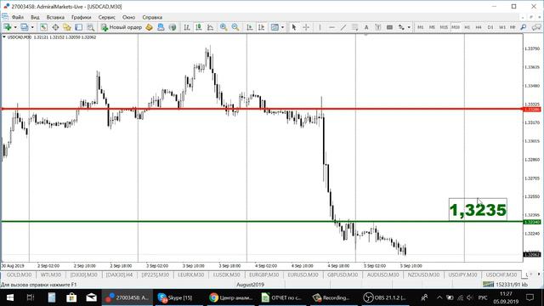
Task: Open the Вид menu
Action: click(x=35, y=17)
